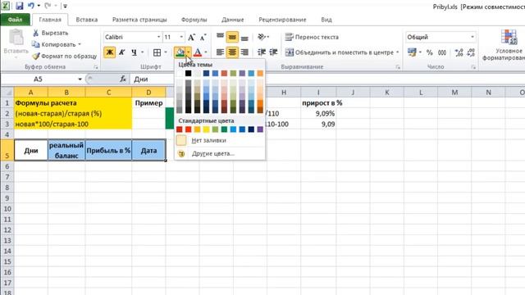Toggle middle vertical alignment

[x=232, y=36]
